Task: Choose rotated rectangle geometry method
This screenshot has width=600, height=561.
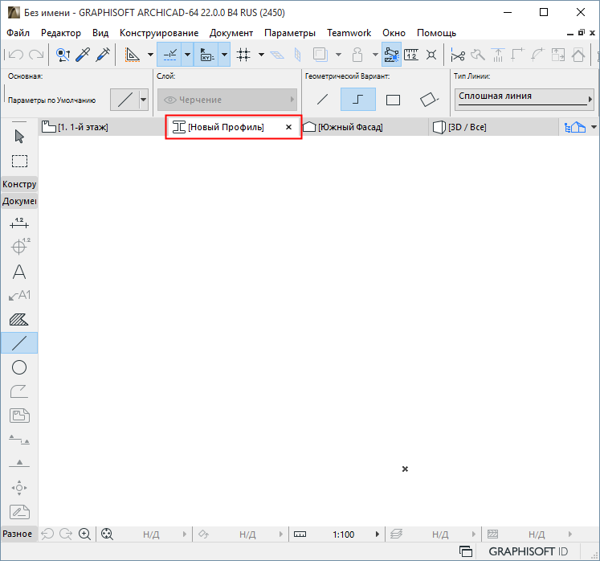Action: click(429, 100)
